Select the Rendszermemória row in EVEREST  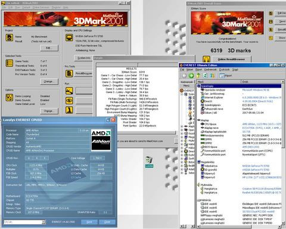[x=240, y=135]
